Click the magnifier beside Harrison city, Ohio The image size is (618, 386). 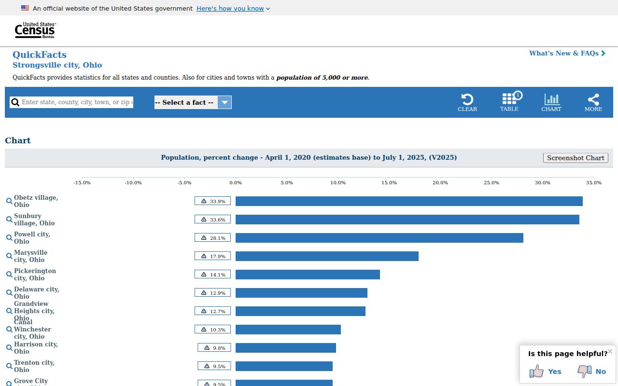coord(9,348)
